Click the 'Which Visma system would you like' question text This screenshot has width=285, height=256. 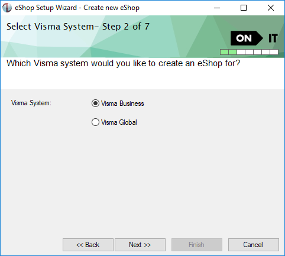tap(124, 63)
